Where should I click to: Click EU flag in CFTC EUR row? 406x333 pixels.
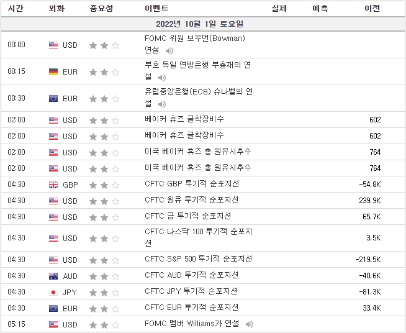53,308
